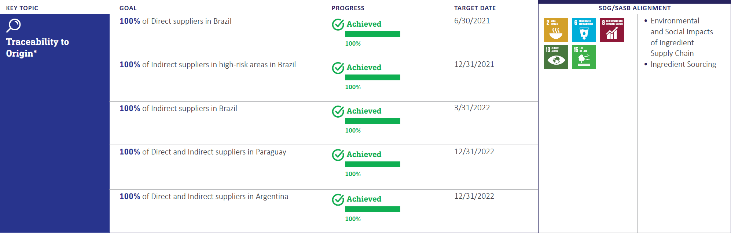Click the TARGET DATE column header

pyautogui.click(x=475, y=8)
